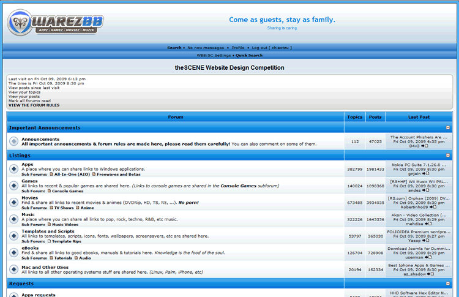Open No new messages inbox link

coord(206,47)
